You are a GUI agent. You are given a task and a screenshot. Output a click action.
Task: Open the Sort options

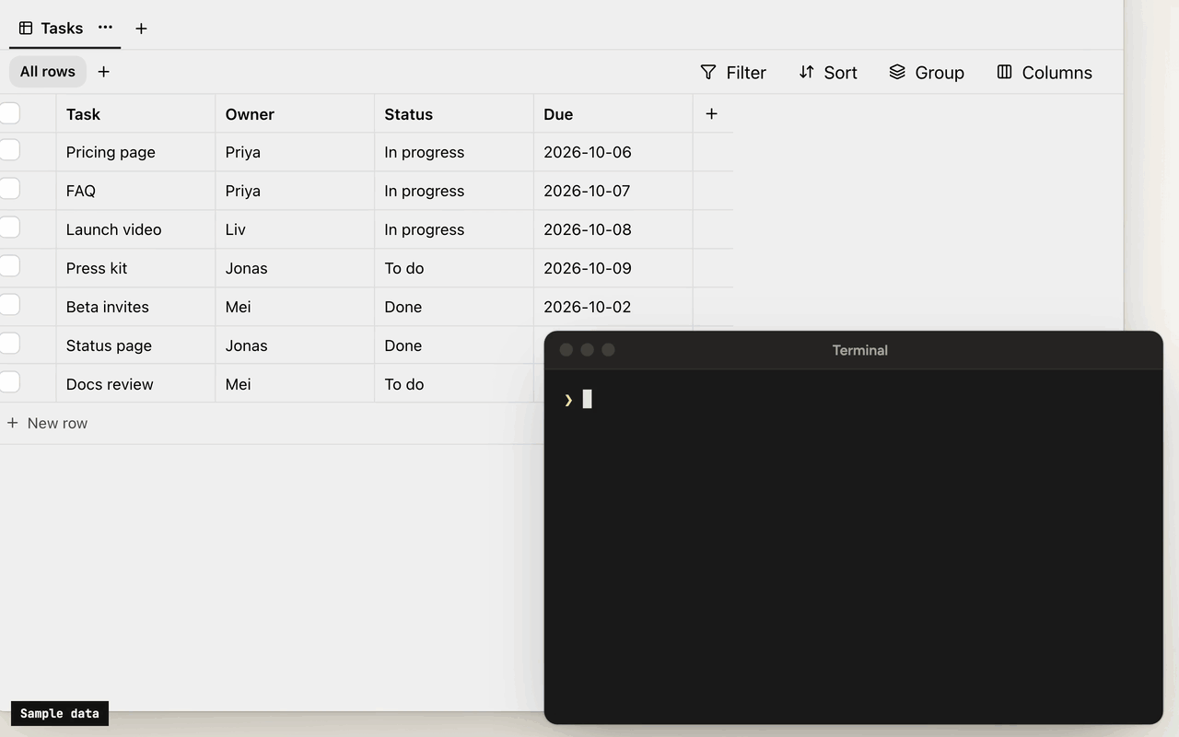click(x=828, y=72)
